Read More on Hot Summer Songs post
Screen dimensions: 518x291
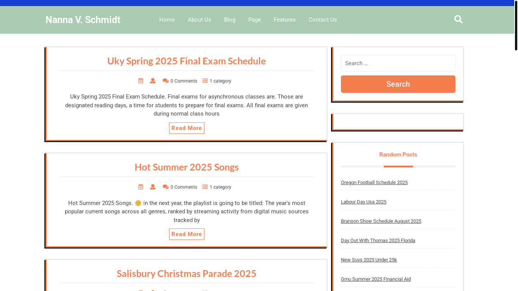pos(187,234)
